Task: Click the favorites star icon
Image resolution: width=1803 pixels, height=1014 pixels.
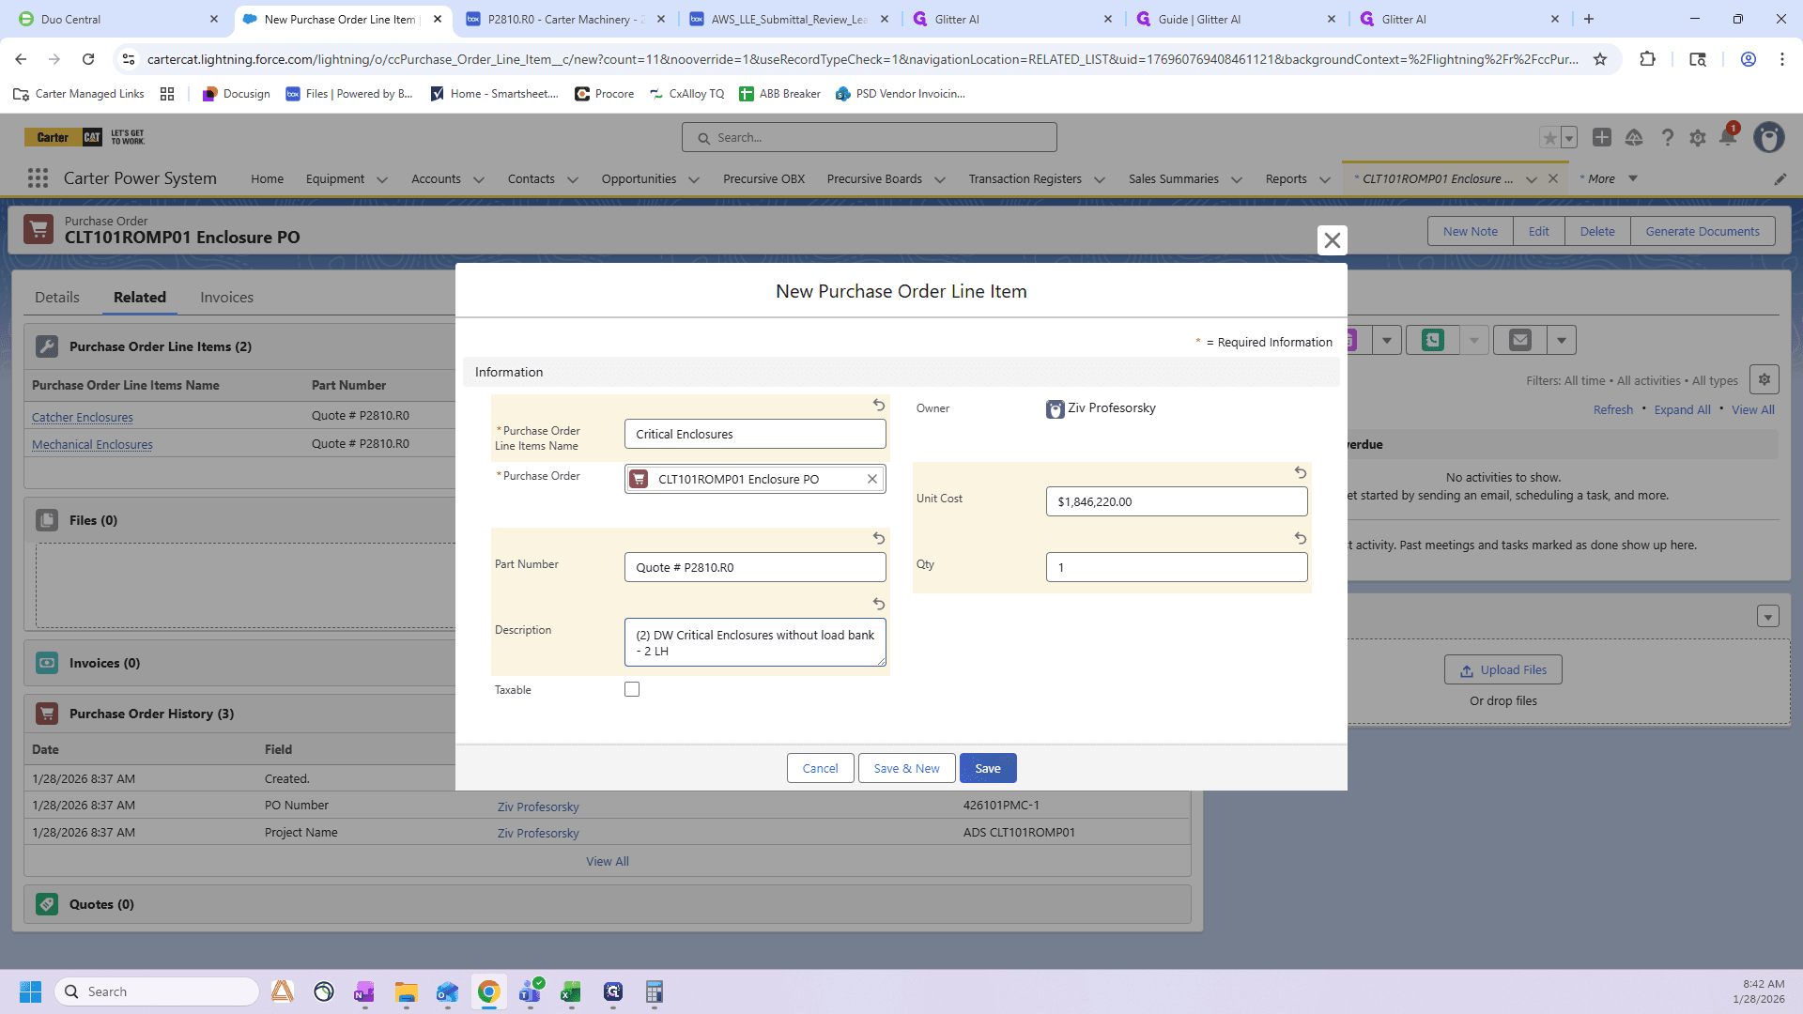Action: point(1549,138)
